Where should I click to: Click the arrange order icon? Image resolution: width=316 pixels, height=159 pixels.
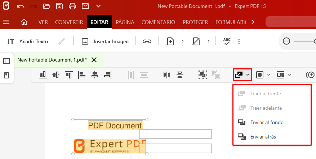coord(239,75)
